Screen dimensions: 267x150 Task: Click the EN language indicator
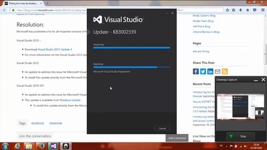coord(221,145)
